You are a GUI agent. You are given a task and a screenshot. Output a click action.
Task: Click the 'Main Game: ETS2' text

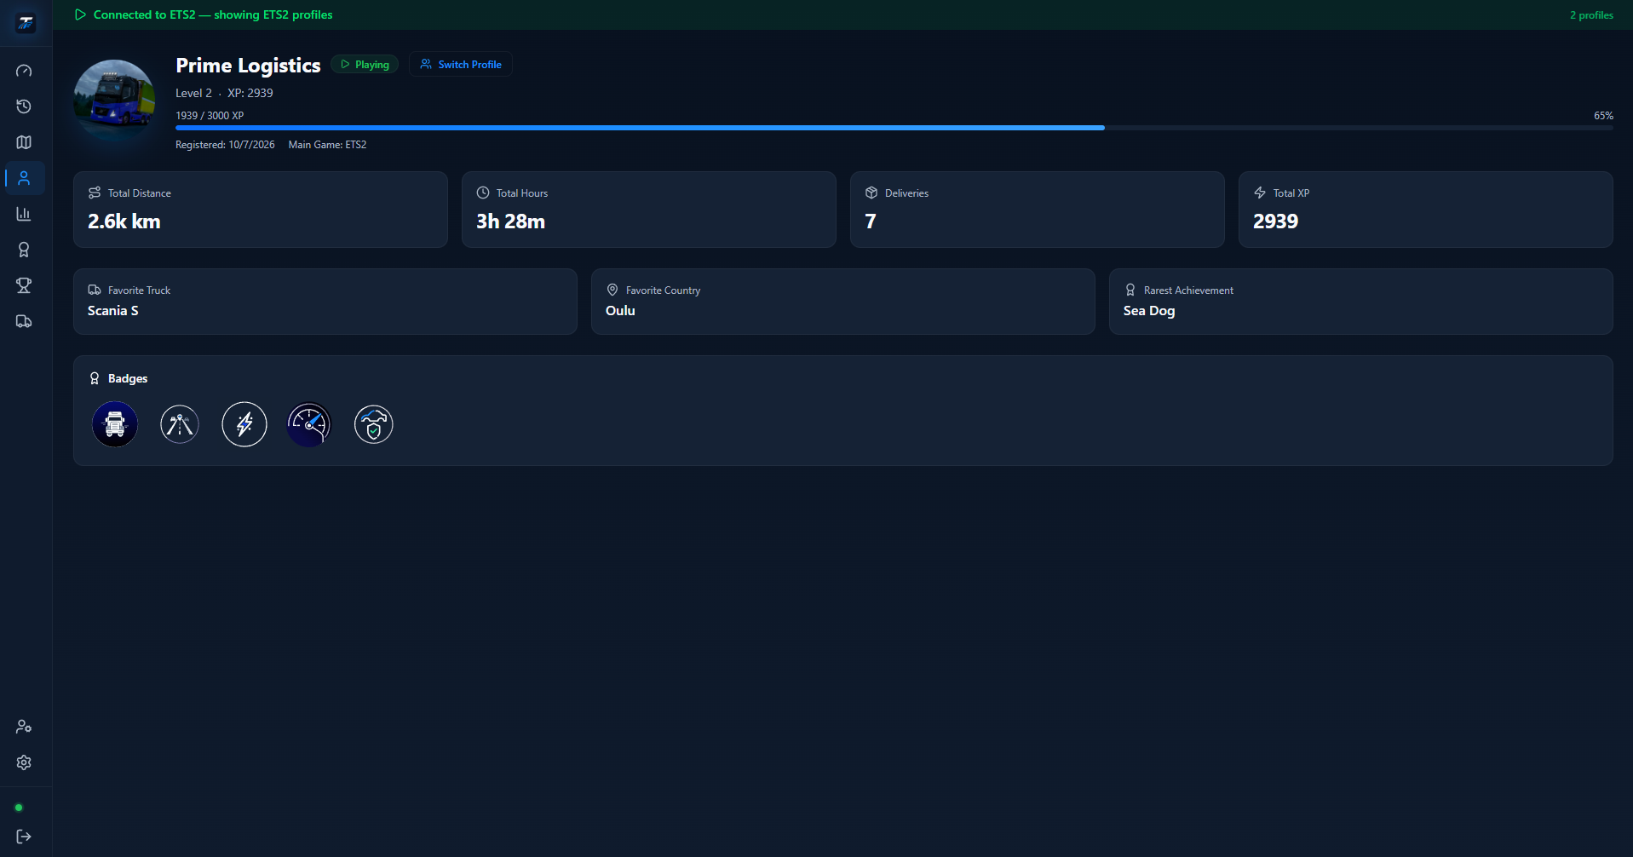[x=327, y=145]
